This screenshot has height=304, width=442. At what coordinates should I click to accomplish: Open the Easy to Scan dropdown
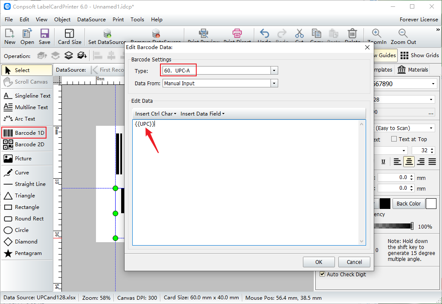coord(431,128)
